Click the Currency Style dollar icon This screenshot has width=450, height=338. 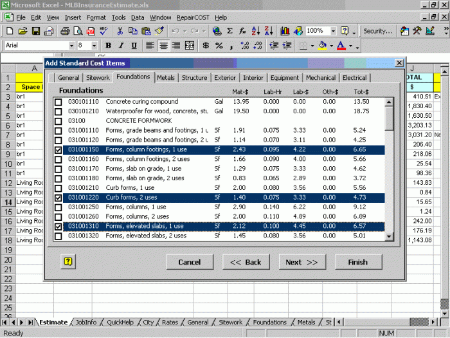click(x=205, y=46)
